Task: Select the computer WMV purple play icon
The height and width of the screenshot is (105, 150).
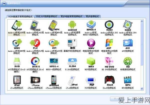Action: coord(91,44)
